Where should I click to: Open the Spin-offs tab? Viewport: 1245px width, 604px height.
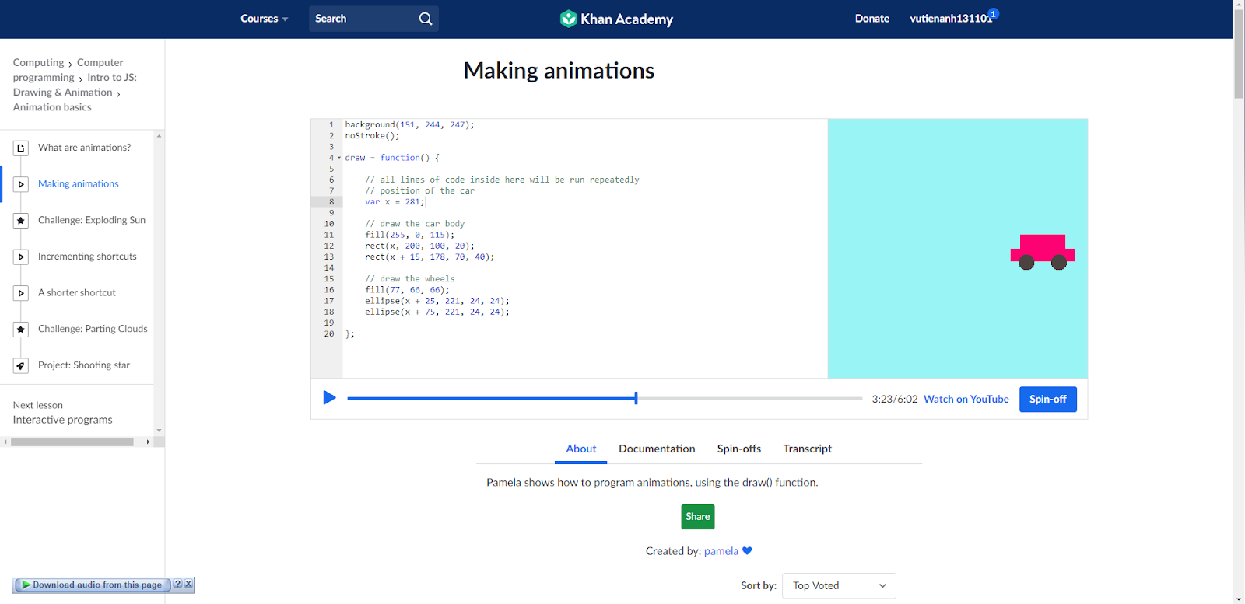tap(739, 449)
